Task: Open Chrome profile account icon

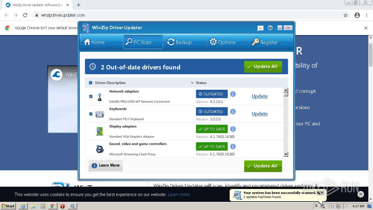Action: [357, 15]
